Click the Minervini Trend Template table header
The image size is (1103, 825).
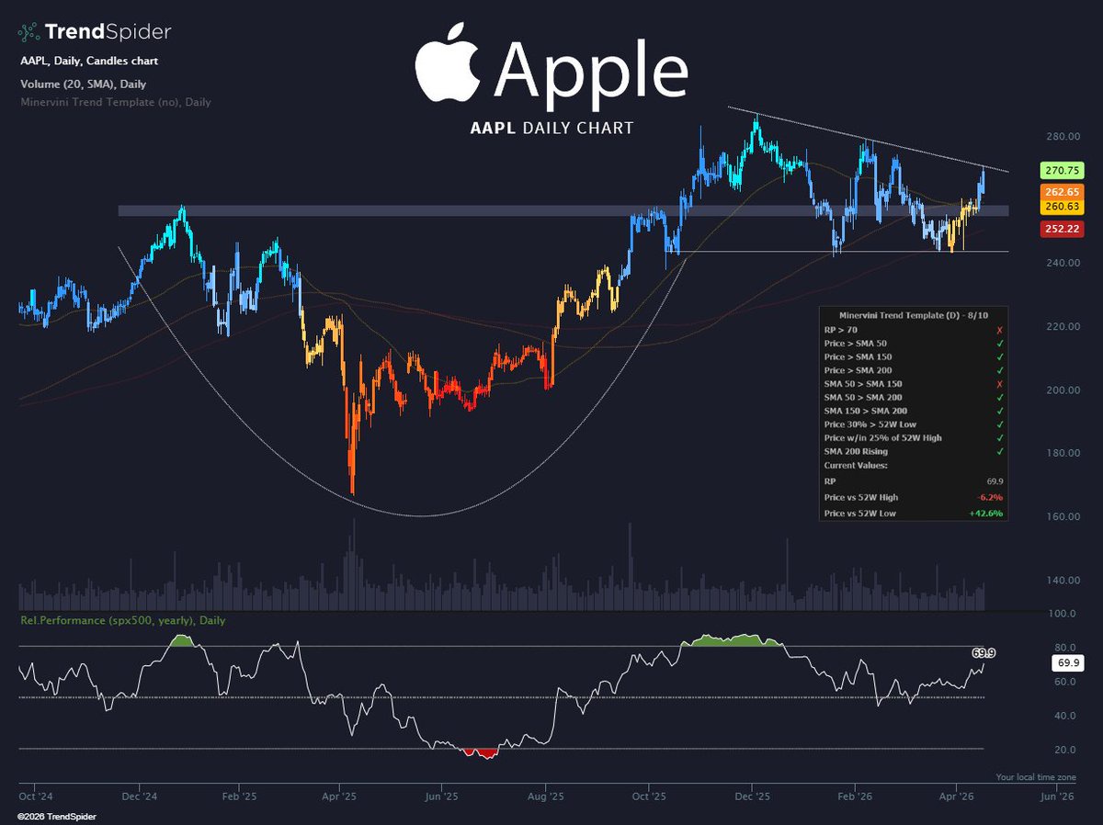(914, 314)
